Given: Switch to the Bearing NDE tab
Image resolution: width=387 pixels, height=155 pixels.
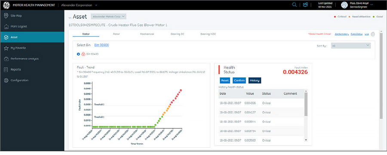Looking at the screenshot, I should 208,34.
